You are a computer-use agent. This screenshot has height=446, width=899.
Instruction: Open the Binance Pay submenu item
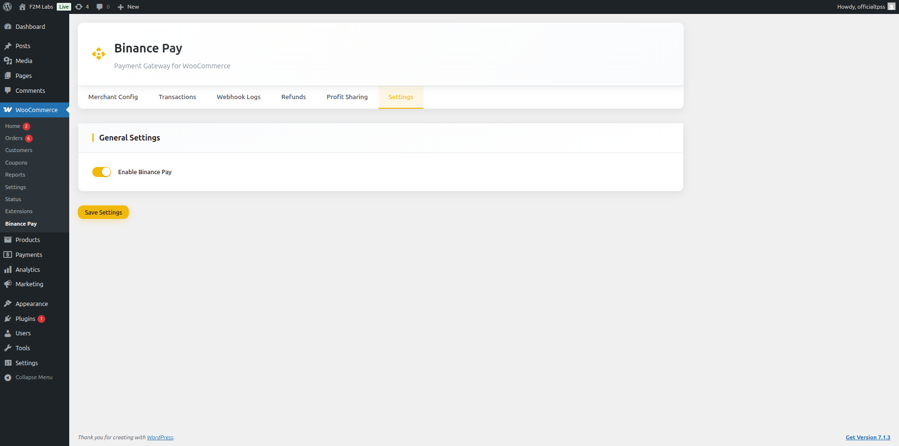pos(21,224)
